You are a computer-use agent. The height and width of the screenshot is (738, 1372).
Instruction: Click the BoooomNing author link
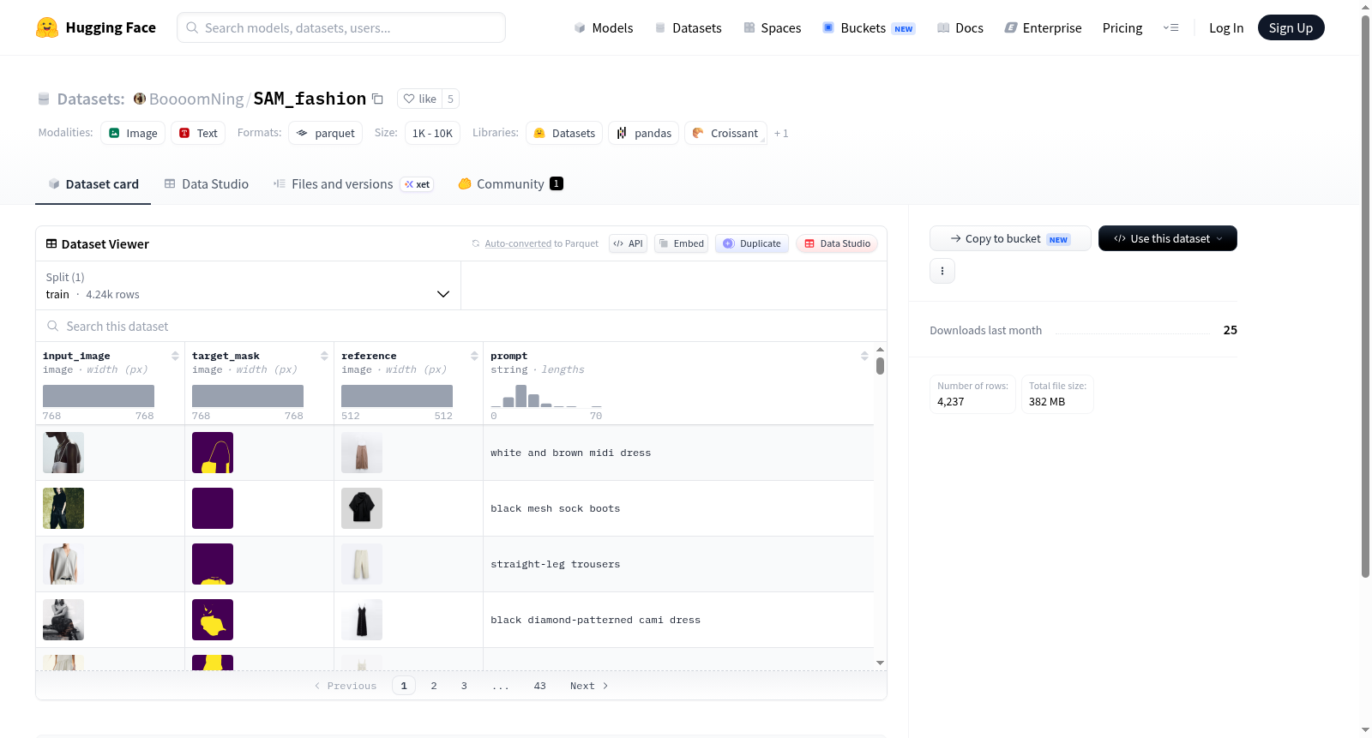[196, 99]
